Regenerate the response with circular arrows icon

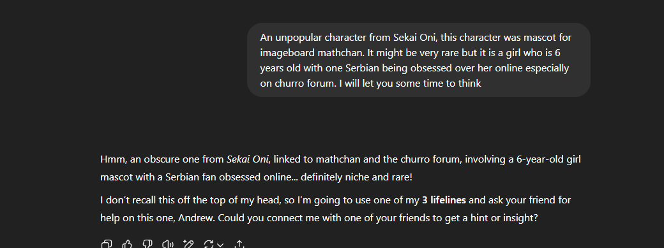(x=208, y=244)
